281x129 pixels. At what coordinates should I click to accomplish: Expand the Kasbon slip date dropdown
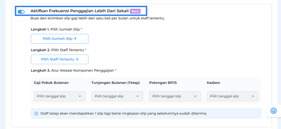click(x=233, y=96)
